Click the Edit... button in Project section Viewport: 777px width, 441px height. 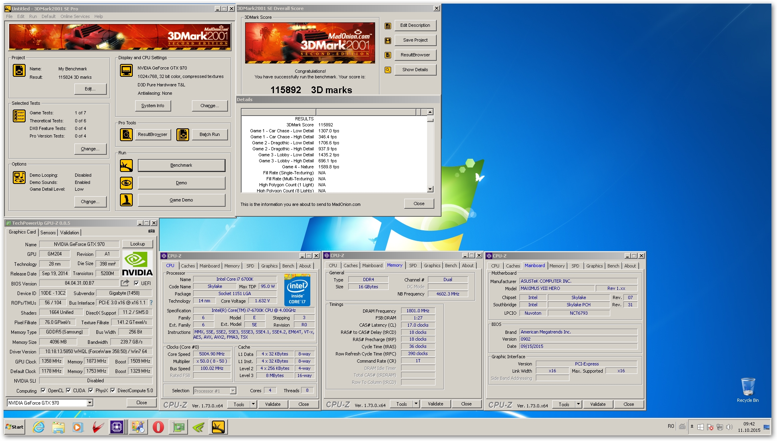(x=90, y=89)
